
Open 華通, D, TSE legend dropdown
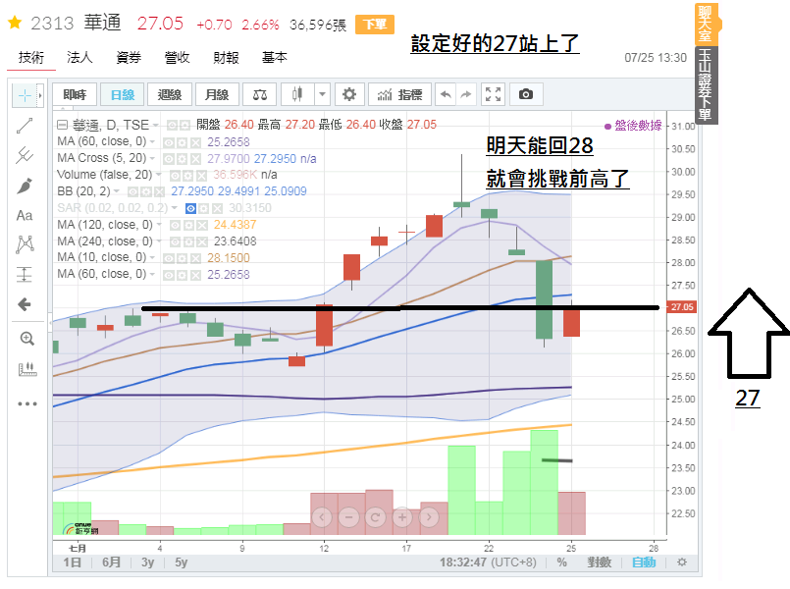(156, 125)
